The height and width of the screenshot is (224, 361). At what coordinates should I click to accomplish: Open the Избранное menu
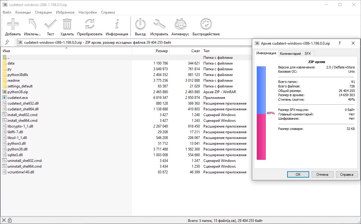(65, 12)
